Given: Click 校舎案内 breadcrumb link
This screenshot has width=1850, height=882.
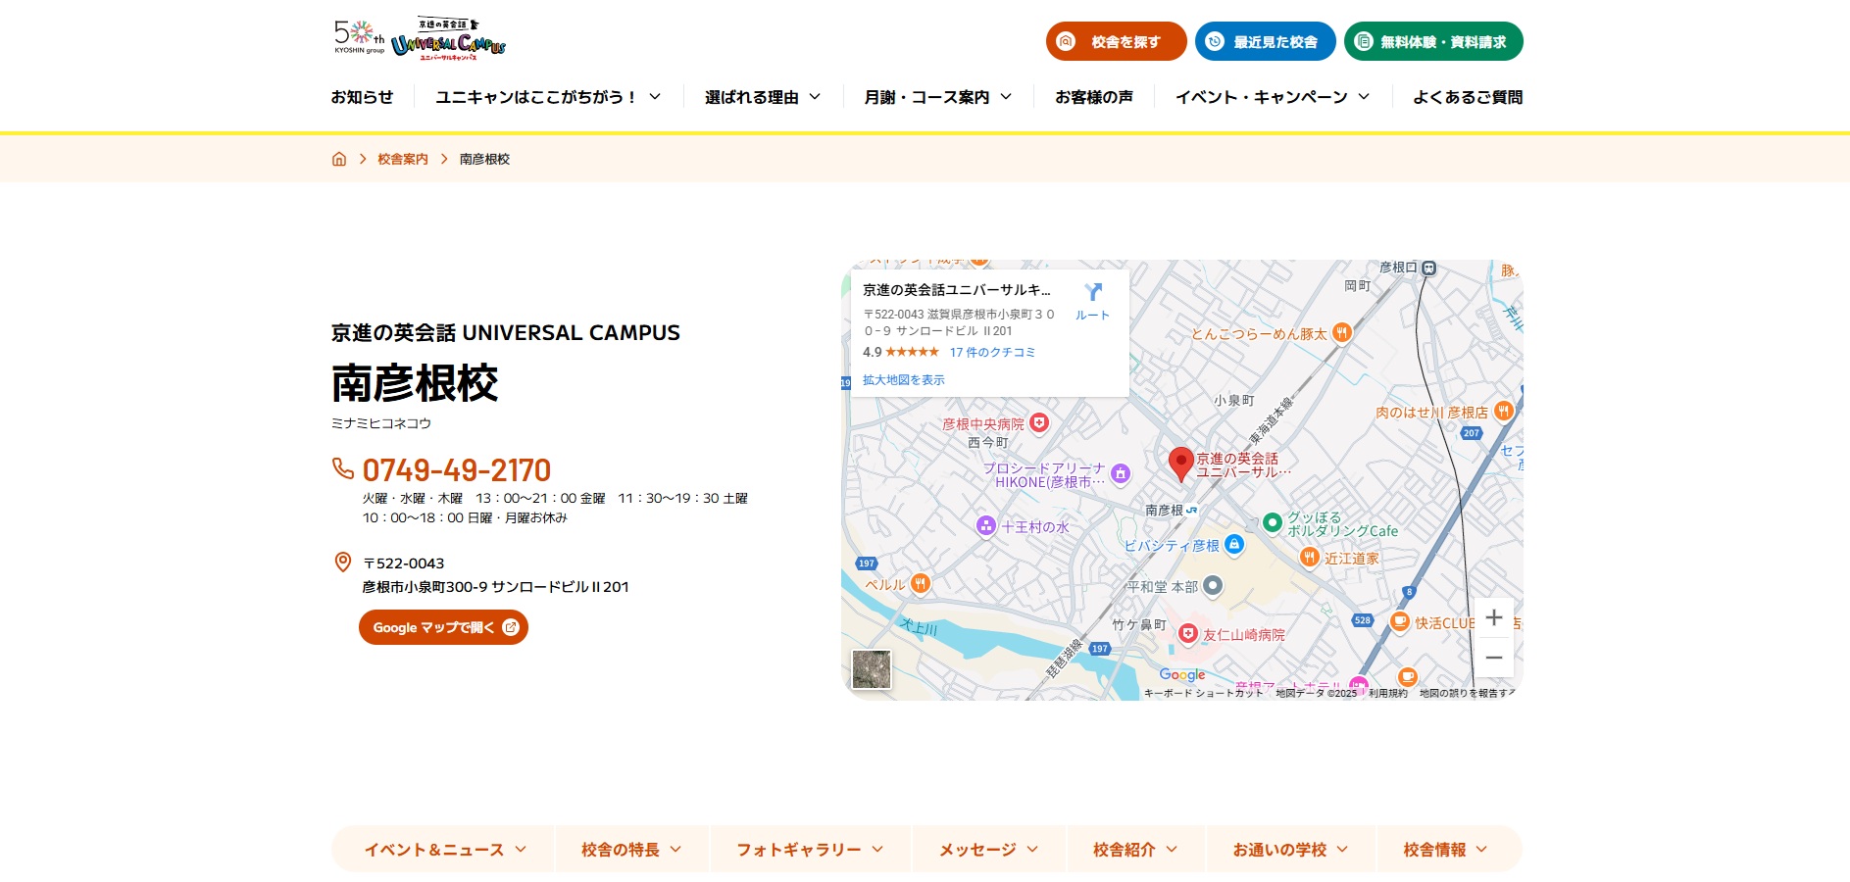Looking at the screenshot, I should 403,159.
